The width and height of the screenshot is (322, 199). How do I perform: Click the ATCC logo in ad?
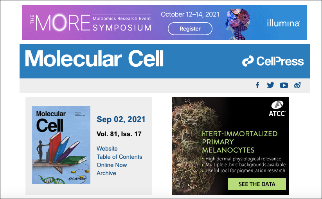[277, 108]
